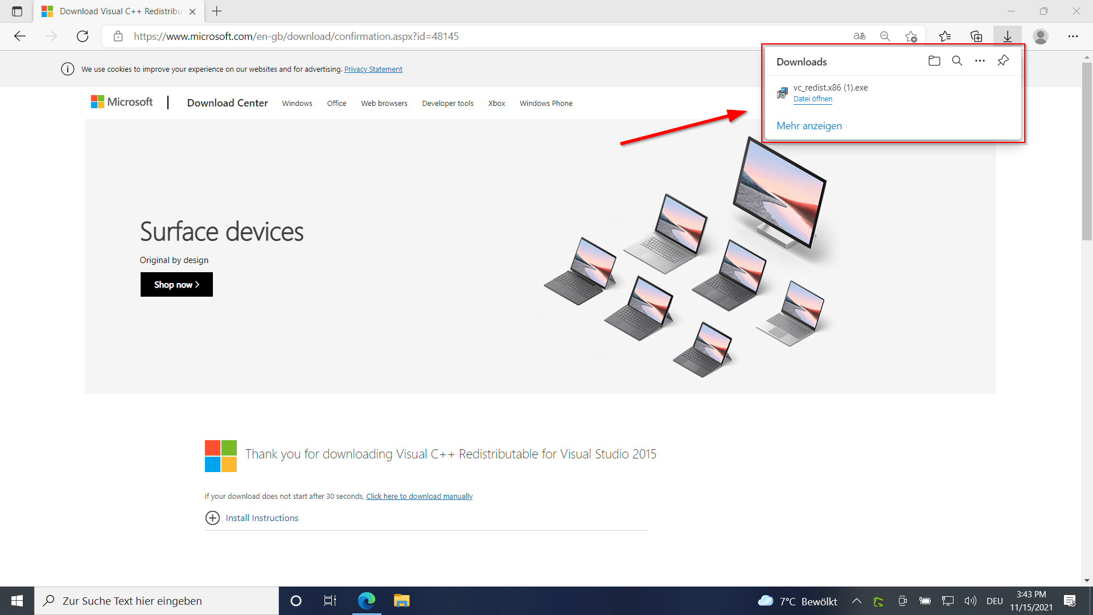1093x615 pixels.
Task: Click Privacy Statement link
Action: [x=373, y=69]
